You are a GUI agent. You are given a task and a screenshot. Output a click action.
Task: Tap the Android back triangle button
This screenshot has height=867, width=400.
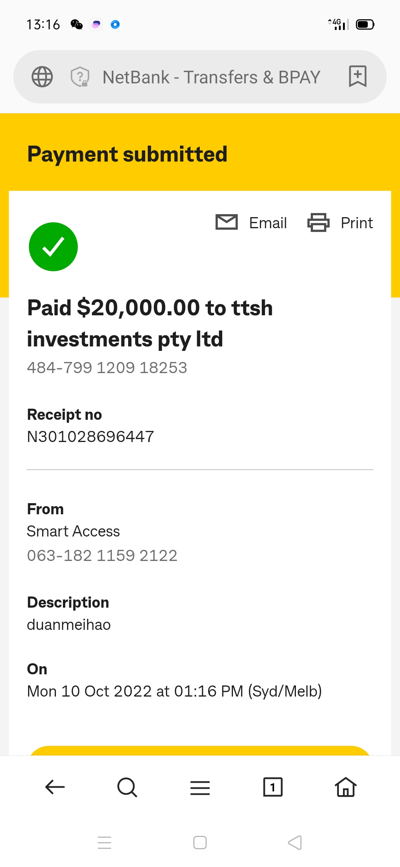[x=295, y=843]
